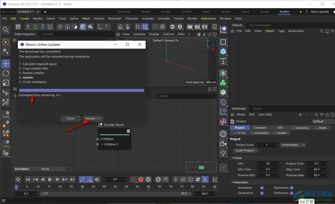Click the render view clapperboard icon
Image resolution: width=335 pixels, height=204 pixels.
190,27
